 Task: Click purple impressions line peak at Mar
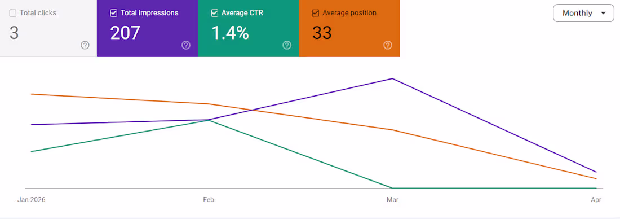point(392,78)
